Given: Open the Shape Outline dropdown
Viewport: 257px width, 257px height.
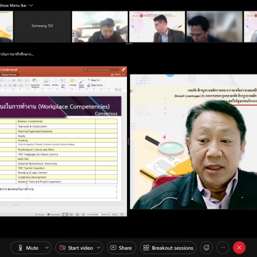Looking at the screenshot, I should (x=96, y=85).
